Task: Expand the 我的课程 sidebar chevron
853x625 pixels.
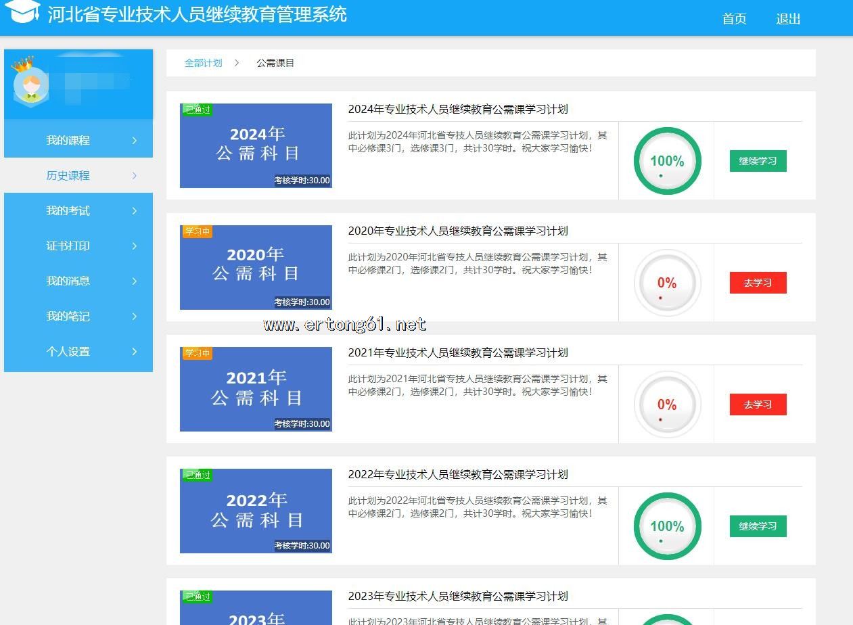Action: pyautogui.click(x=134, y=141)
